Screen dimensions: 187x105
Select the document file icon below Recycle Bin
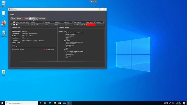click(4, 14)
